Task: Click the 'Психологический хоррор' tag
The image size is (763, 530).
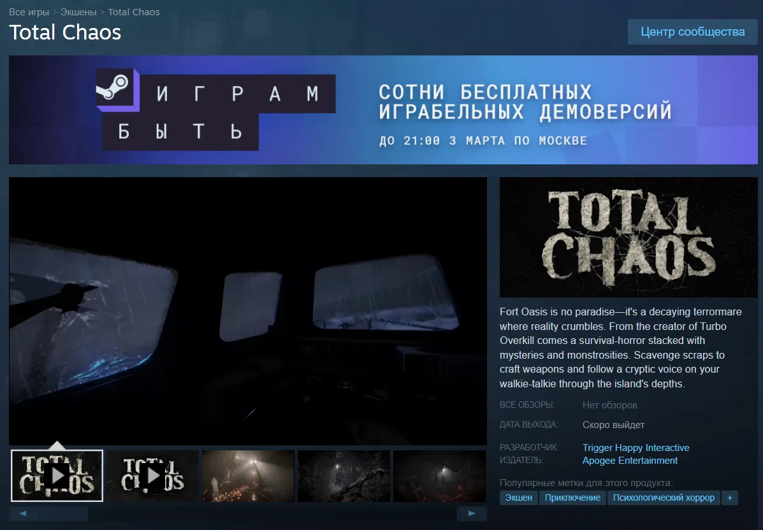Action: click(664, 498)
